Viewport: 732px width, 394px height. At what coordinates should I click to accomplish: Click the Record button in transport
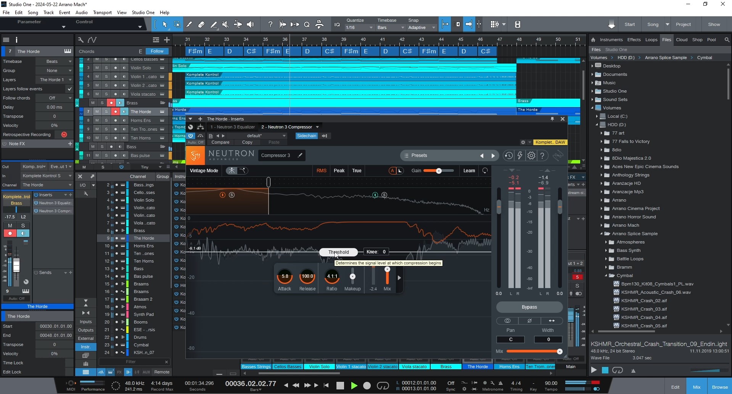(367, 386)
